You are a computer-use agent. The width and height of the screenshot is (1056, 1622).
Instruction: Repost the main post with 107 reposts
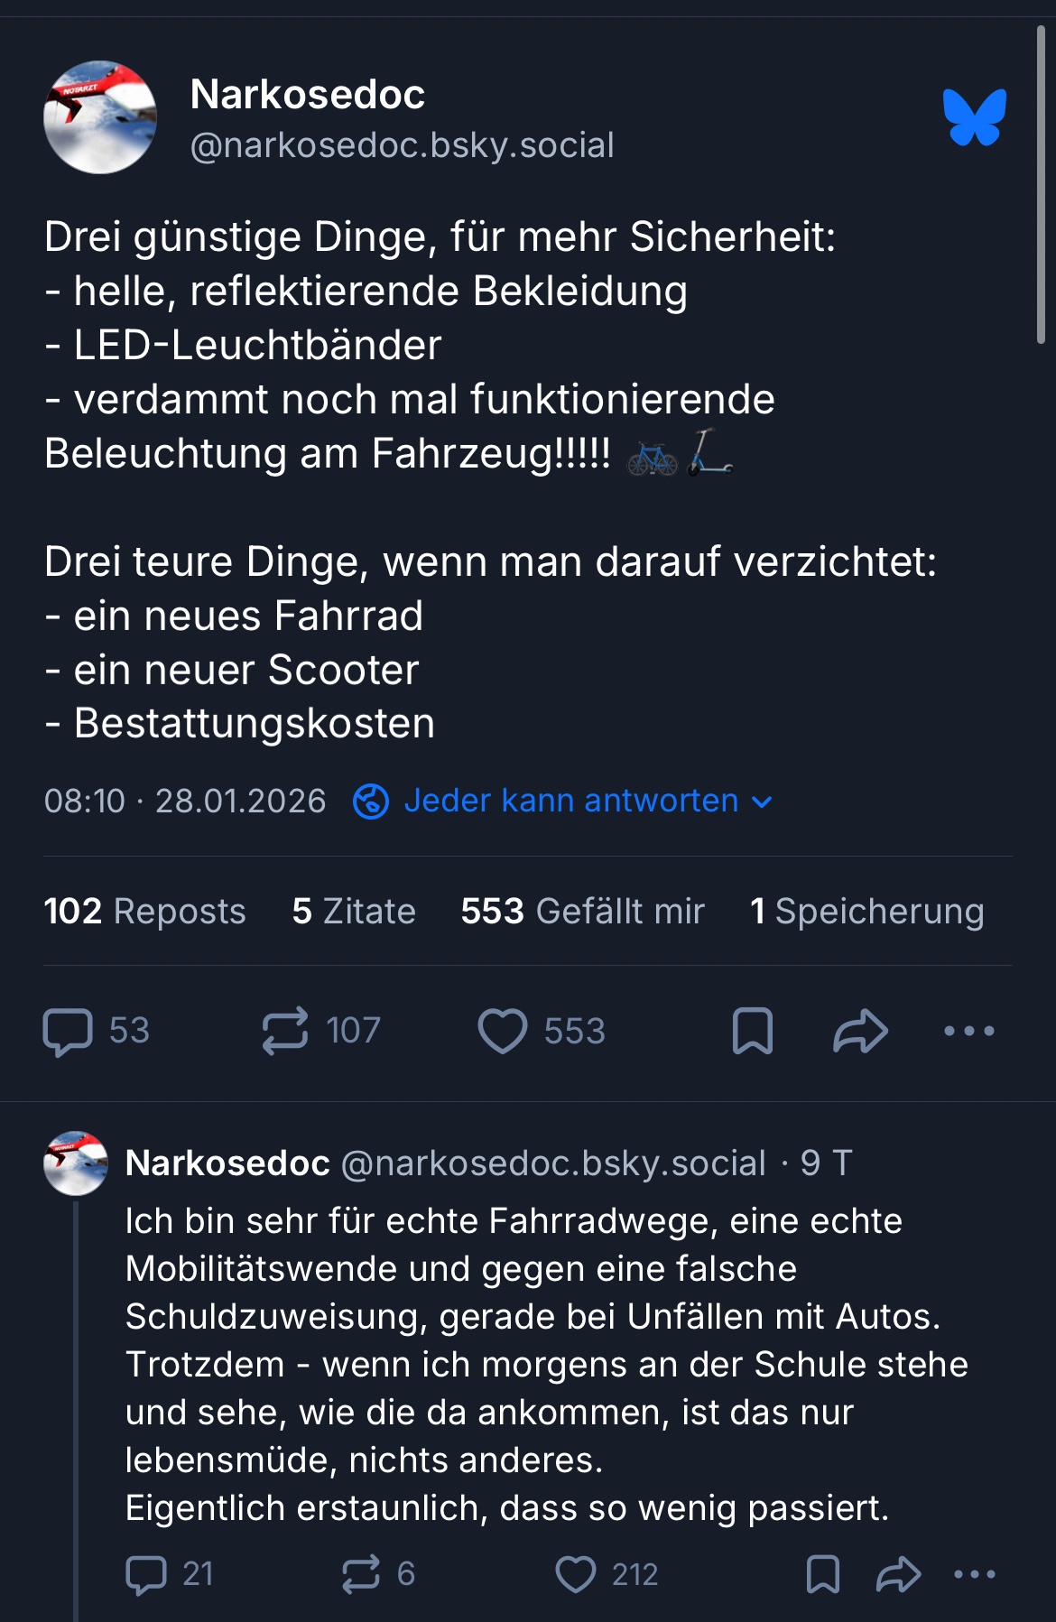coord(285,1031)
